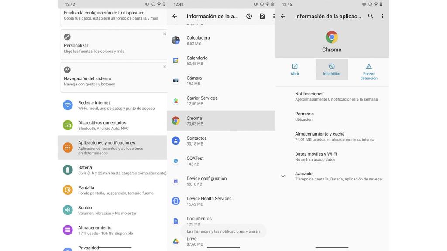Image resolution: width=447 pixels, height=251 pixels.
Task: Click the Sonido settings icon
Action: pyautogui.click(x=68, y=210)
